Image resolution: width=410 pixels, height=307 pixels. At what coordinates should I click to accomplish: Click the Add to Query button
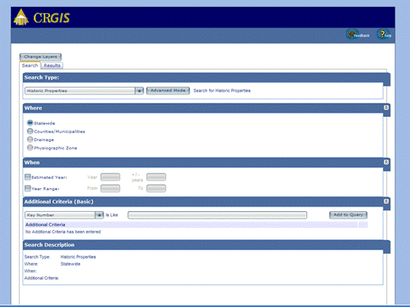tap(349, 215)
